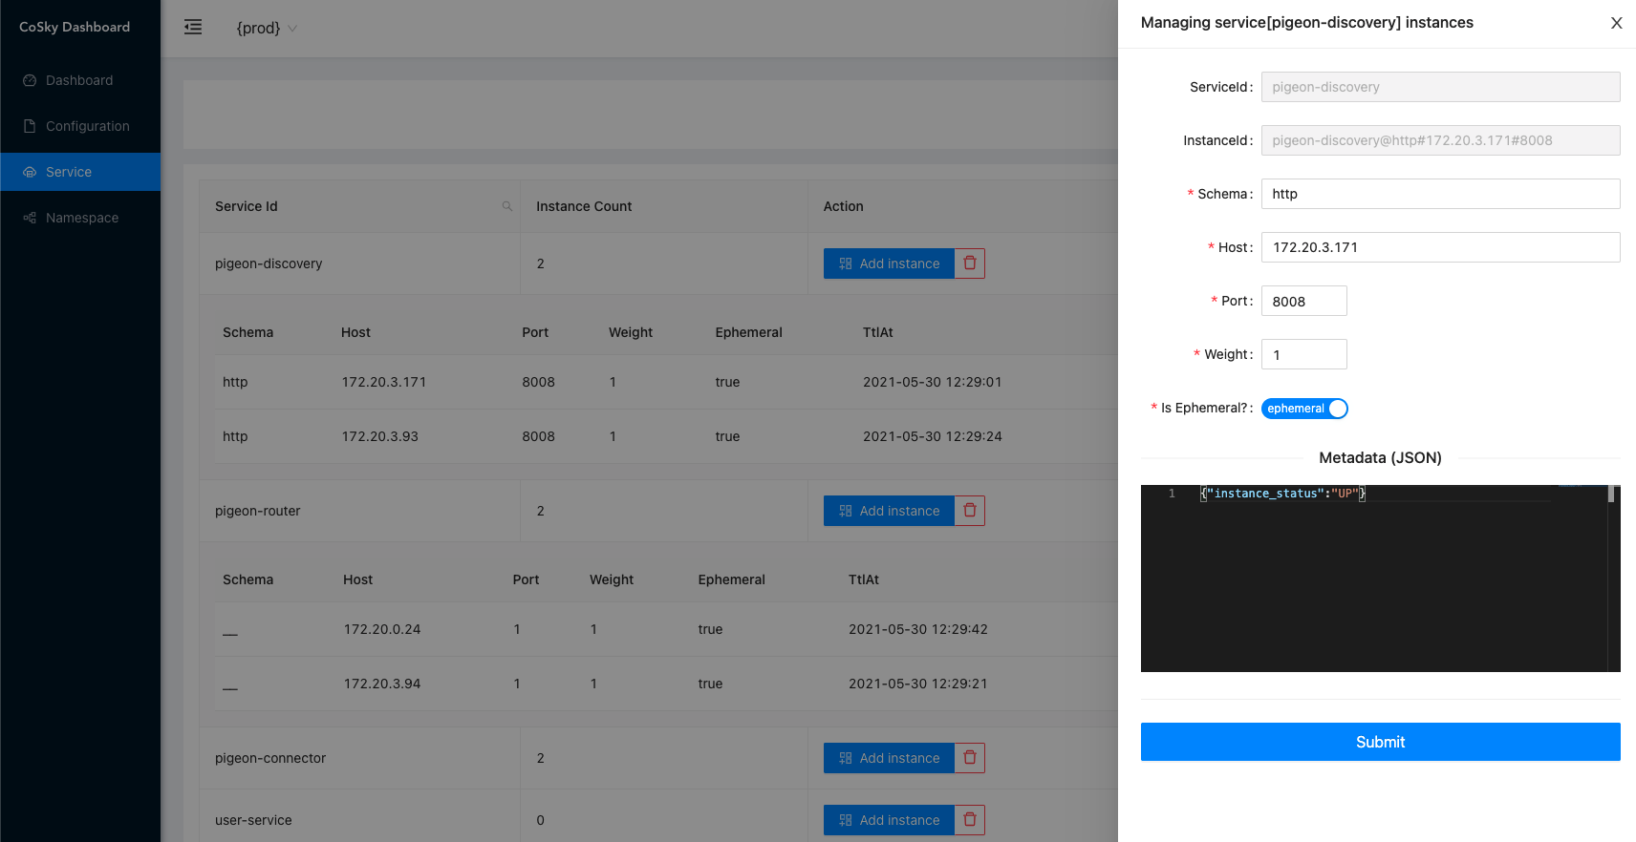Add instance to pigeon-discovery service

(x=889, y=263)
